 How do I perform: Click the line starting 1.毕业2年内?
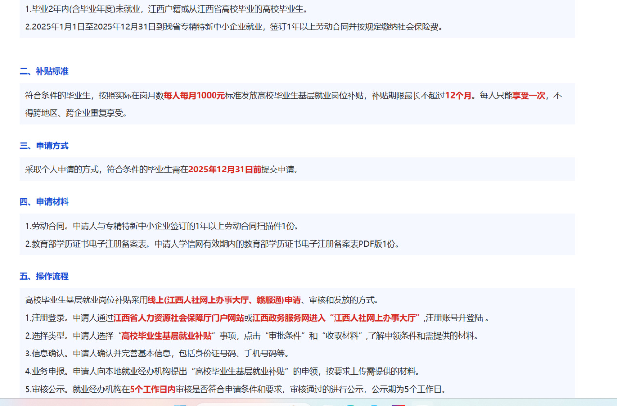coord(166,9)
